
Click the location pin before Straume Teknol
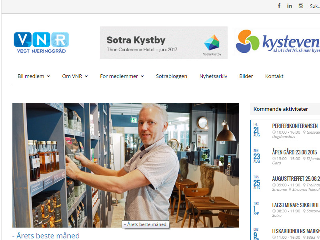290,190
